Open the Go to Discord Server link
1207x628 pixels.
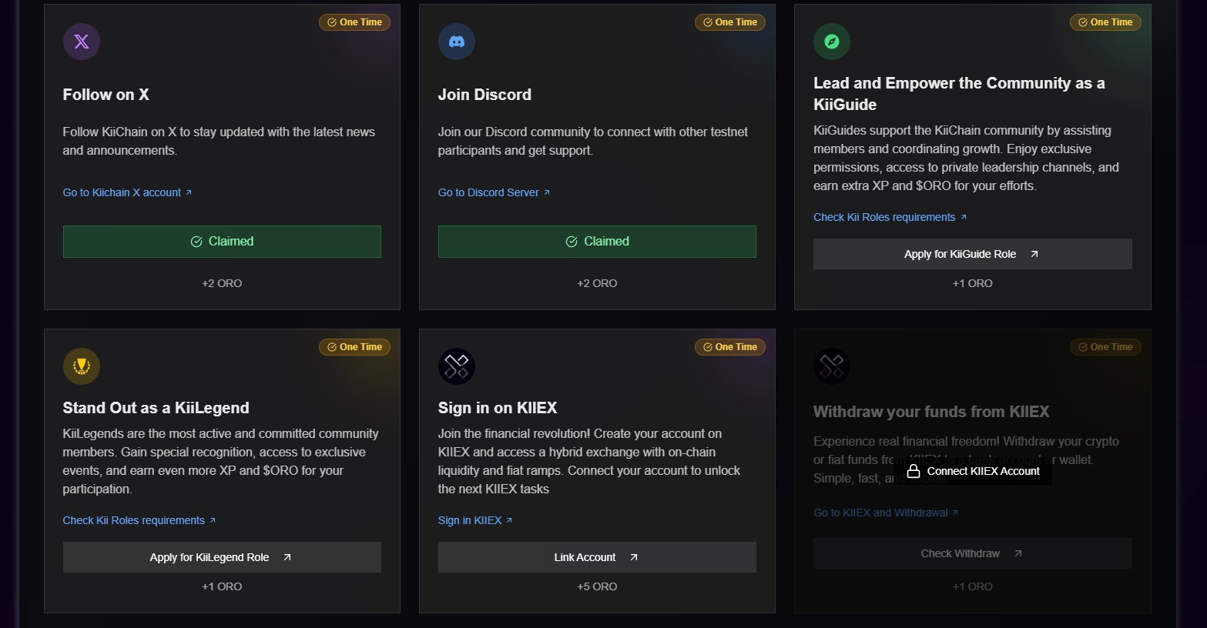pyautogui.click(x=488, y=192)
